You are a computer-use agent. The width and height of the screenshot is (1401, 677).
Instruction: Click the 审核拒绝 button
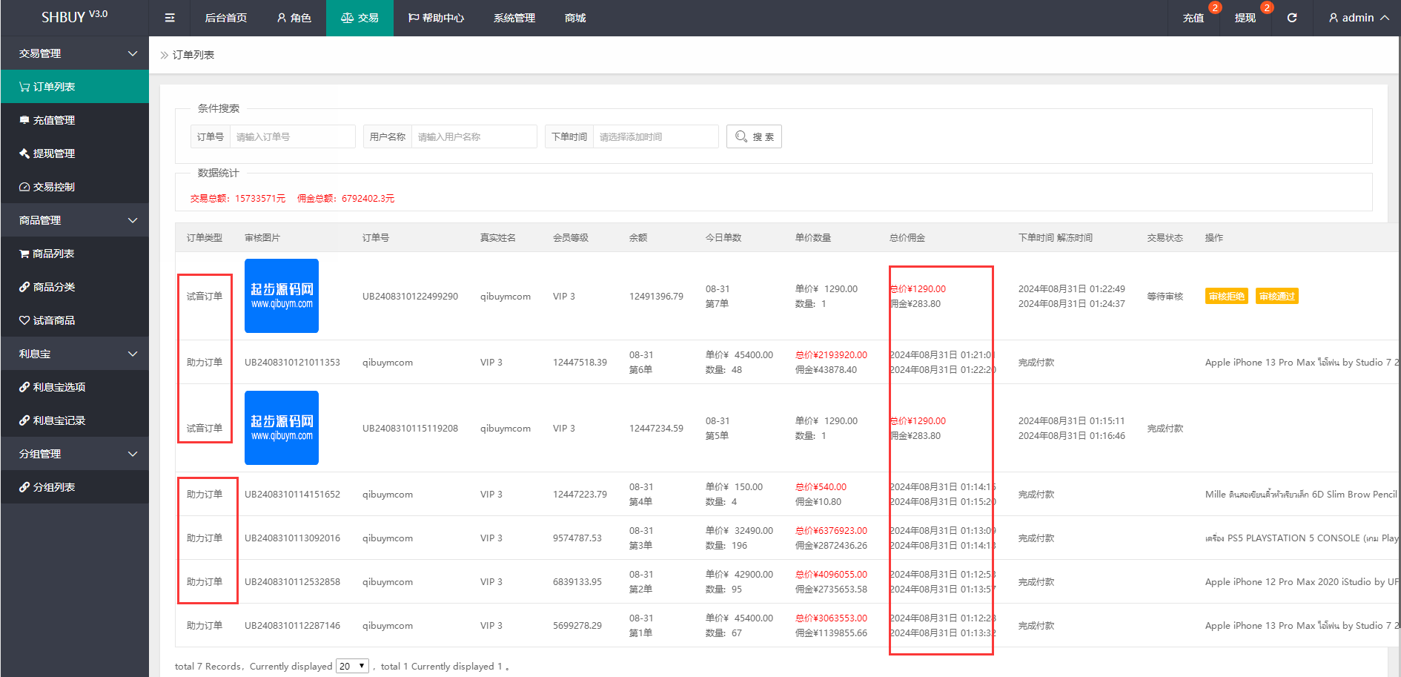point(1226,297)
